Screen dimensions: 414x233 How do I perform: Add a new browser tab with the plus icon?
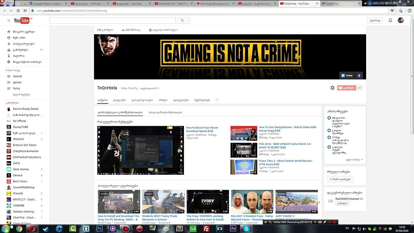click(x=365, y=4)
